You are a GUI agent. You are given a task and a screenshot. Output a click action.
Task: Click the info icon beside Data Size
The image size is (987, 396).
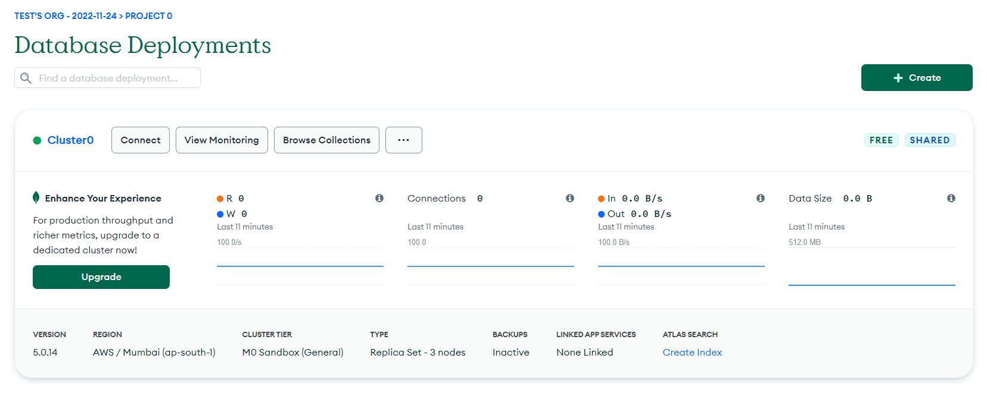pyautogui.click(x=951, y=198)
